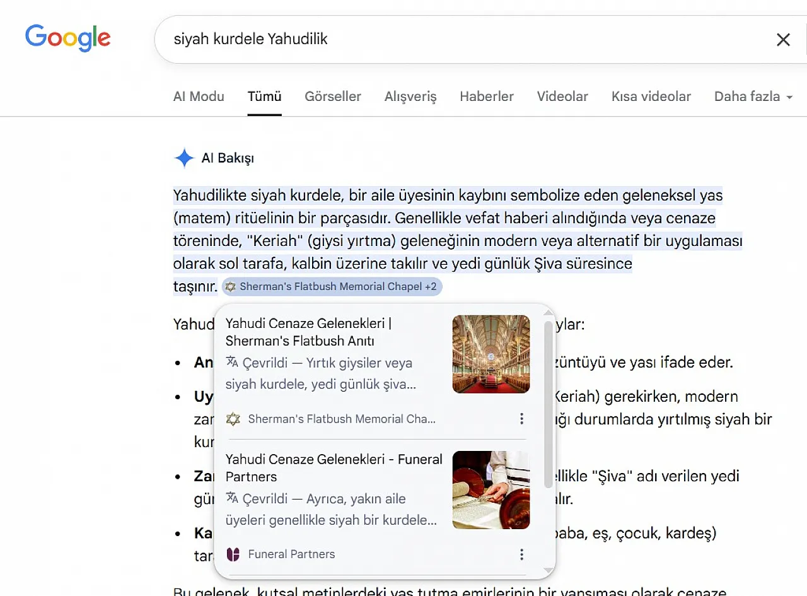The width and height of the screenshot is (807, 596).
Task: Click the Sherman's Flatbush Memorial Chapel +2 source chip
Action: tap(332, 286)
